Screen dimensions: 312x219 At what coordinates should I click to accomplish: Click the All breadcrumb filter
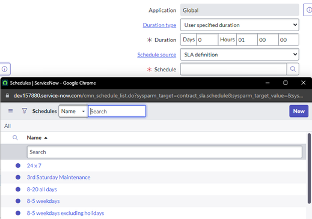click(x=7, y=126)
